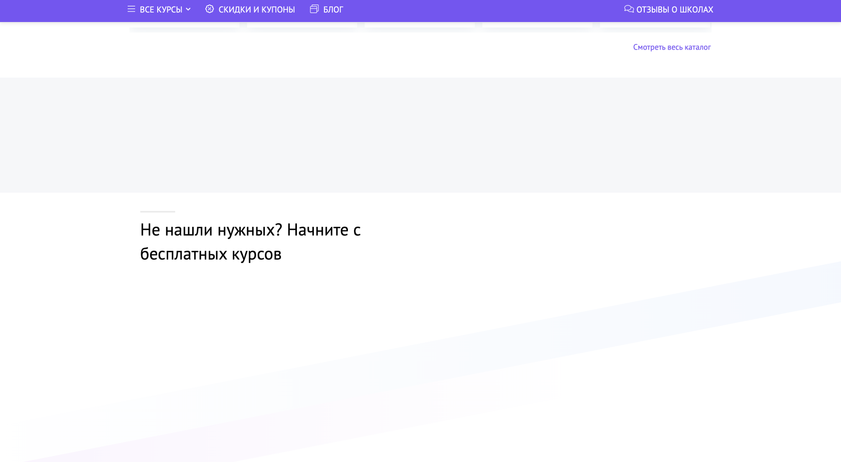Select the second course card's bottom edge
Viewport: 841px width, 462px height.
tap(302, 25)
